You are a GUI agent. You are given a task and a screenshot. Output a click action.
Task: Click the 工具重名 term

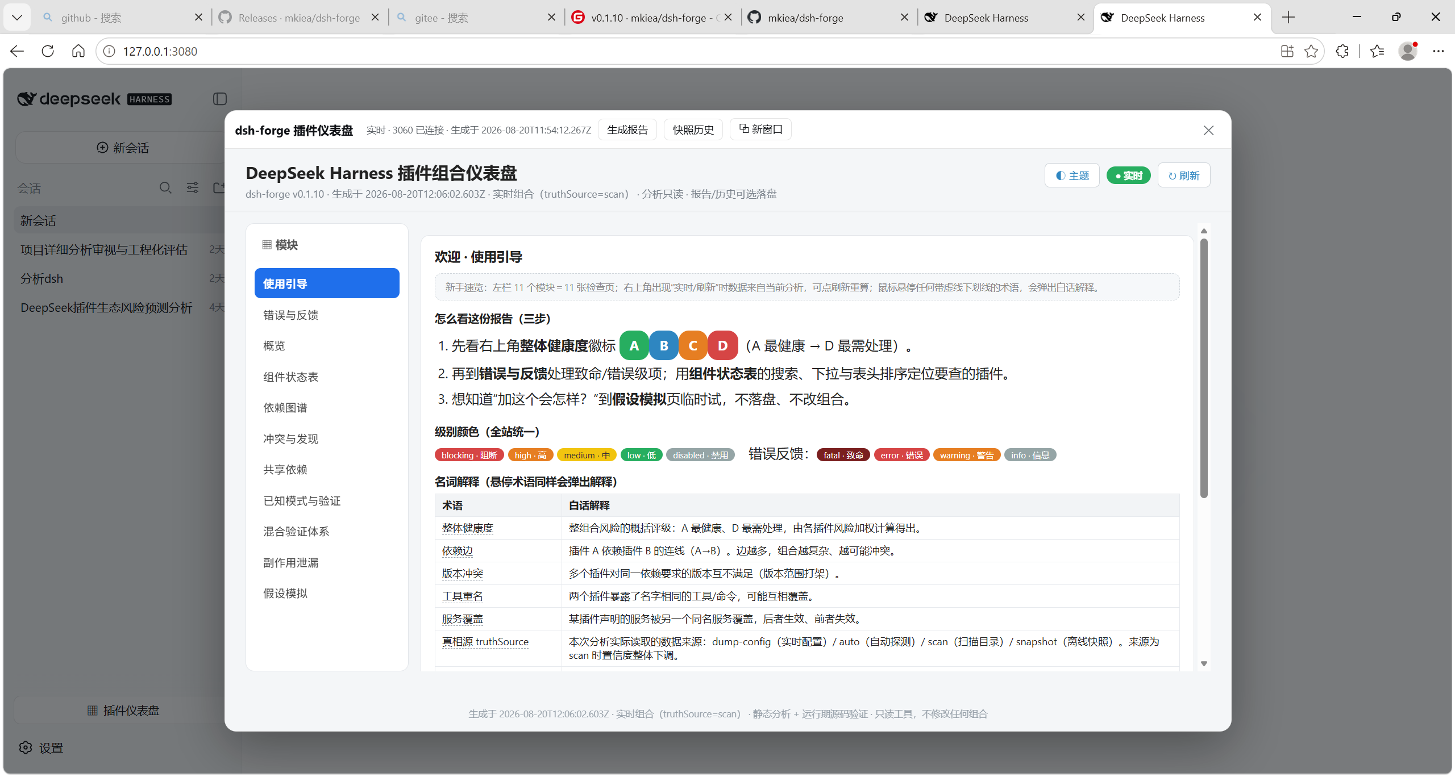pyautogui.click(x=462, y=596)
